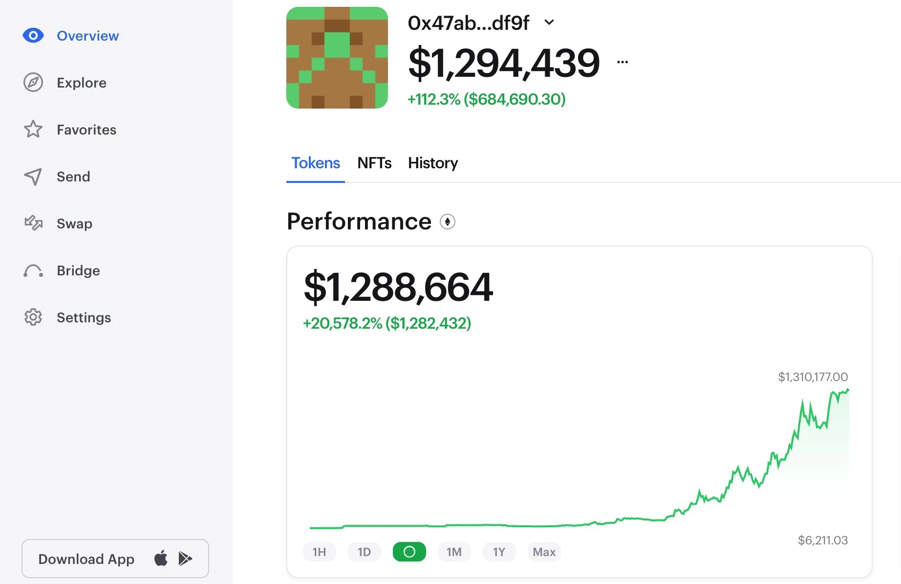This screenshot has height=584, width=901.
Task: Click the Download App button
Action: tap(86, 559)
